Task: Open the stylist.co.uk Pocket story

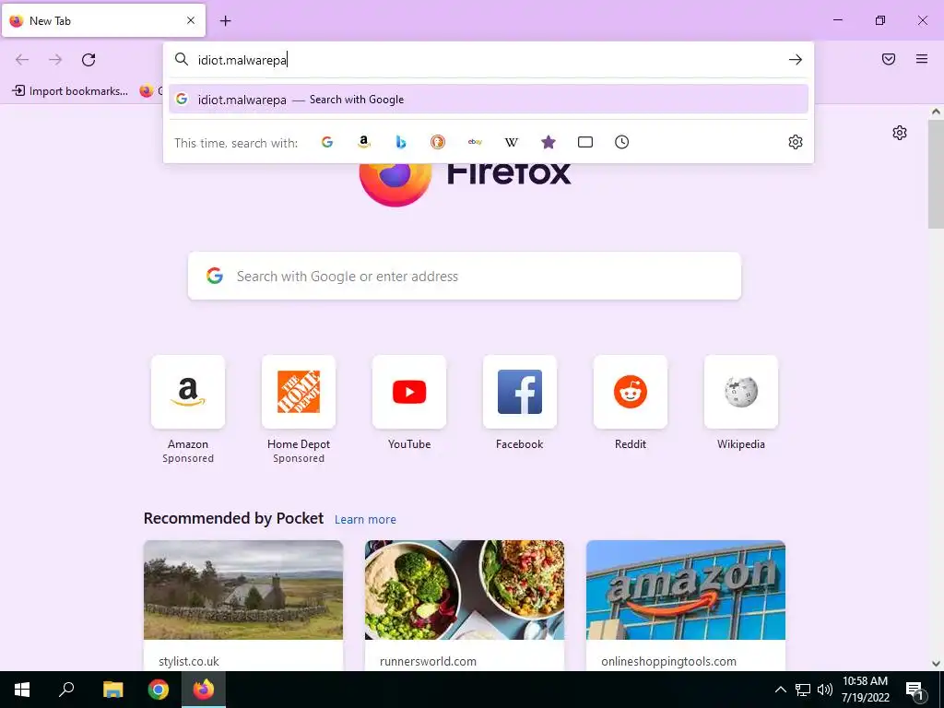Action: [243, 605]
